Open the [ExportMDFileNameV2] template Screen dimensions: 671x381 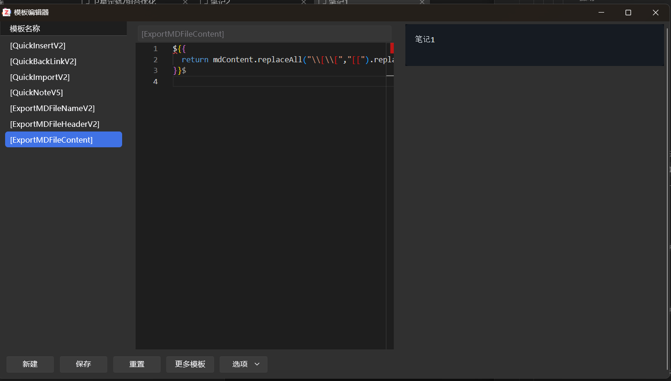[x=52, y=108]
